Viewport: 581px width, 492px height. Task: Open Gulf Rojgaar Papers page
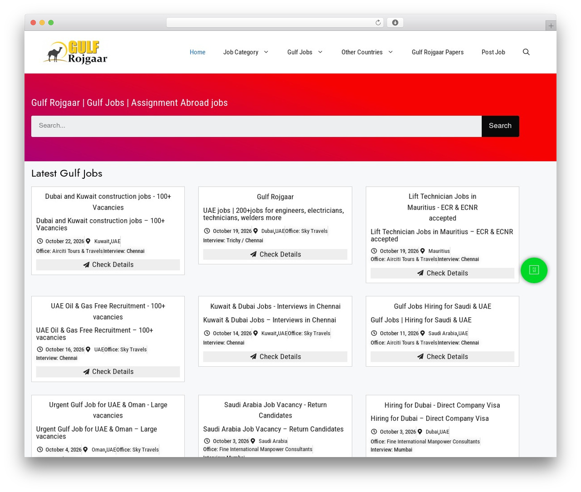pyautogui.click(x=438, y=52)
